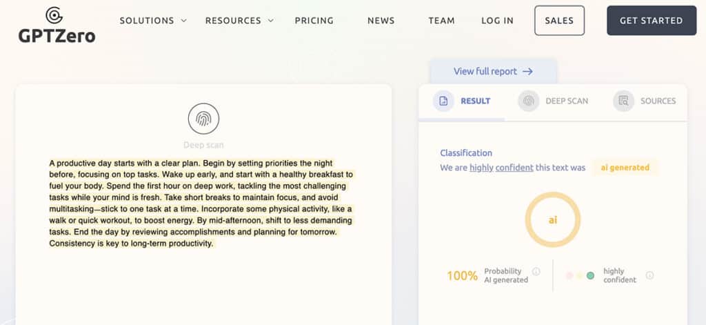Image resolution: width=706 pixels, height=325 pixels.
Task: Click the Classification heading
Action: 466,152
